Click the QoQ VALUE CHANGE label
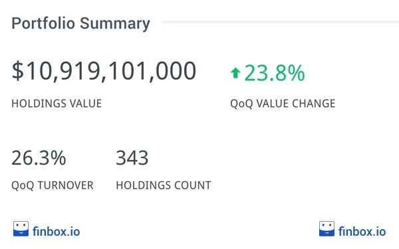The width and height of the screenshot is (399, 249). click(x=283, y=104)
